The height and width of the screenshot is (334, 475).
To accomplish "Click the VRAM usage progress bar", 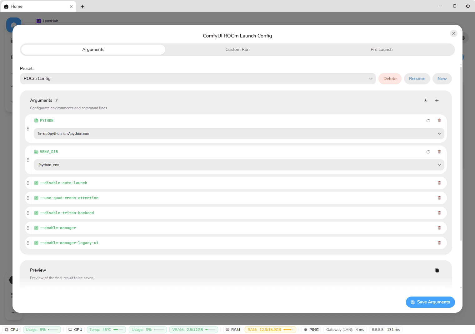I will (210, 330).
